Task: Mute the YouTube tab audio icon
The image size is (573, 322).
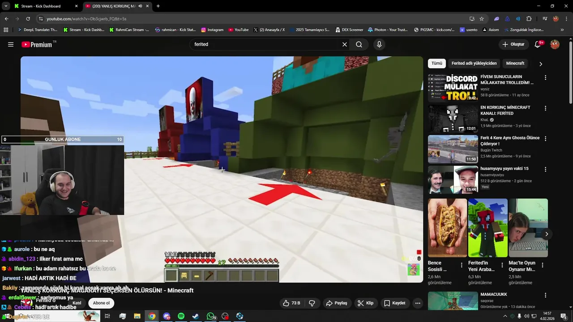Action: tap(140, 6)
